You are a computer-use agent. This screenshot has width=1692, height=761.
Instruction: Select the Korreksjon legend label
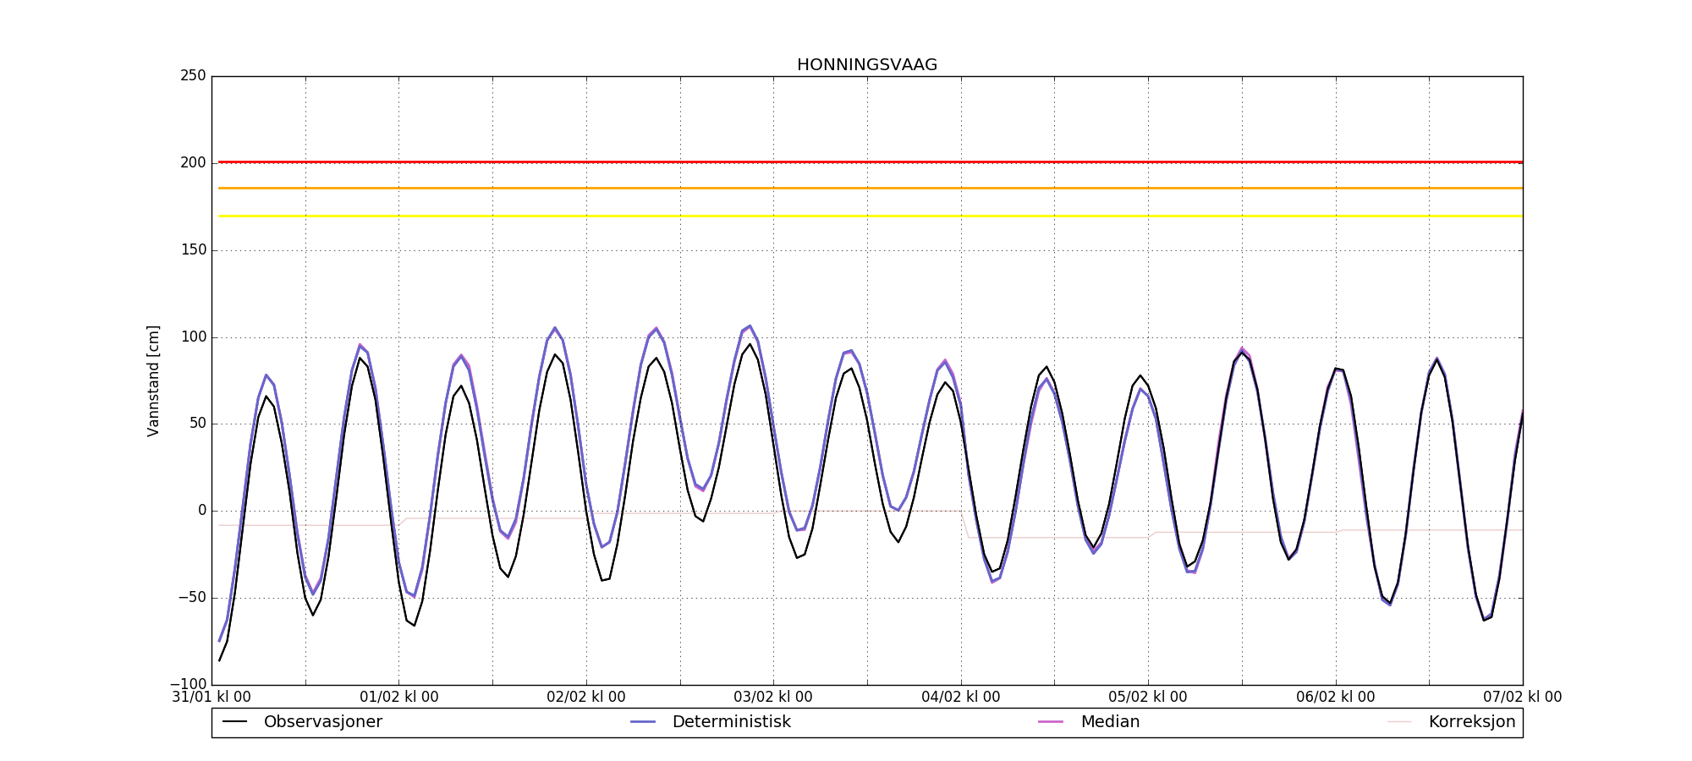click(1471, 722)
